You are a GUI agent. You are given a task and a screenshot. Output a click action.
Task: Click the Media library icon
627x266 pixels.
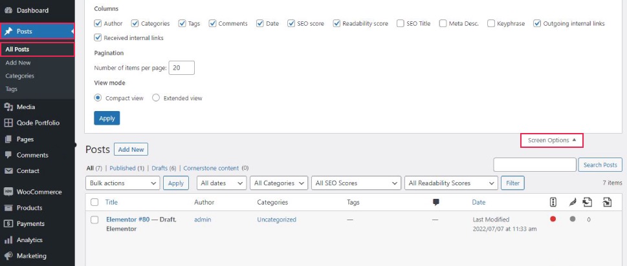pos(8,107)
